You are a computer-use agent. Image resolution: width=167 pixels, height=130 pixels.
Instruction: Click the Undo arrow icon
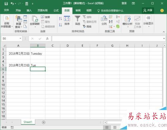12,4
